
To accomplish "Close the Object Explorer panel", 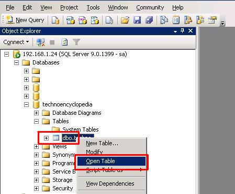I will point(191,31).
